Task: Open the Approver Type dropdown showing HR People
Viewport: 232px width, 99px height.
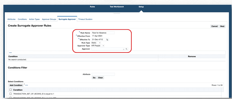Action: [x=98, y=46]
